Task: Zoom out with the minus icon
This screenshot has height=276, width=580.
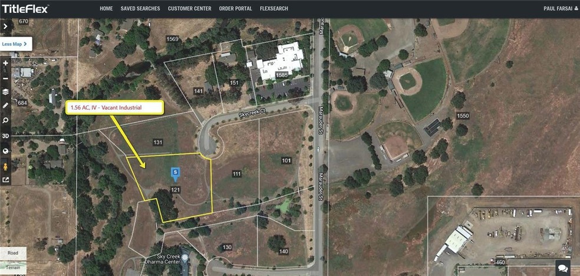Action: 5,78
